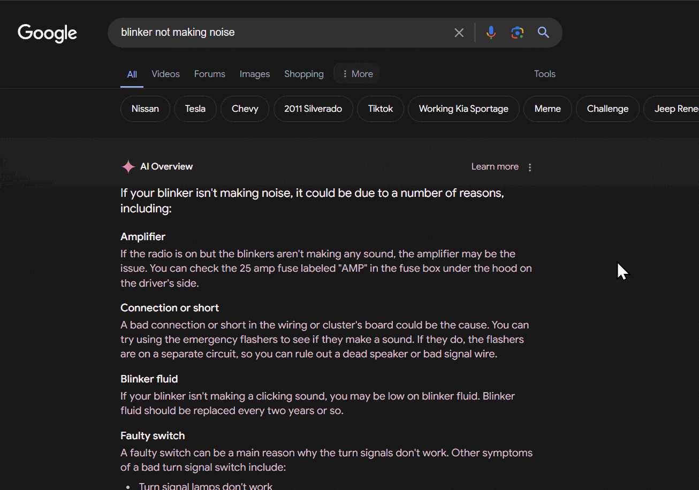Click the Connection or short heading

point(170,308)
